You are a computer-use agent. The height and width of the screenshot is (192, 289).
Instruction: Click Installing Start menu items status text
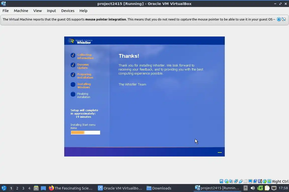pos(83,126)
